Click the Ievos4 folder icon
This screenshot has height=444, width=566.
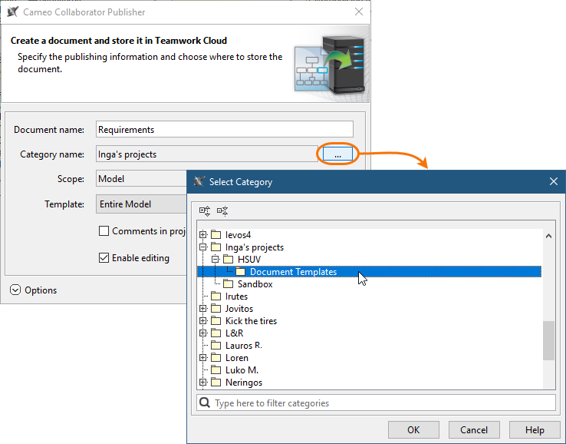216,234
